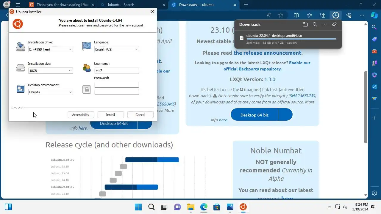Click the Ubuntu Installer taskbar icon
The image size is (381, 214).
coord(243,207)
